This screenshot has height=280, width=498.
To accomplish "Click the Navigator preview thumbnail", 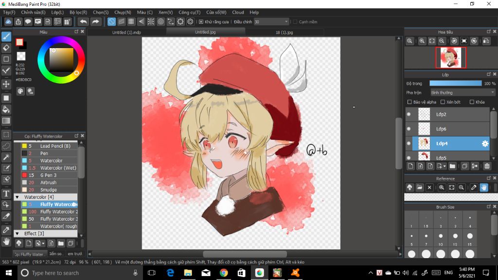I will coord(451,57).
